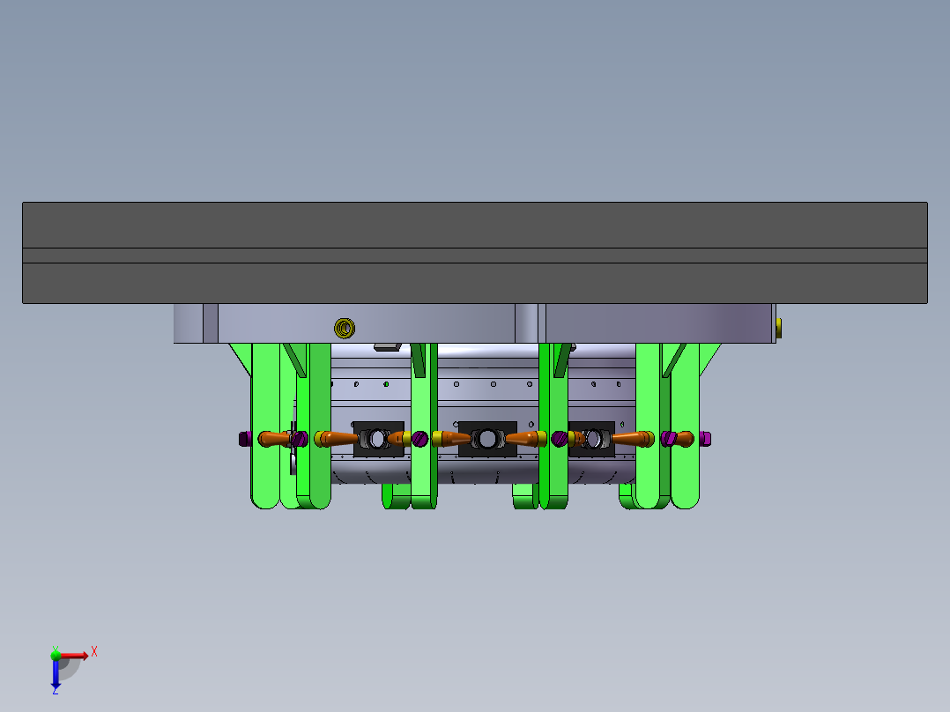Click the leftmost orange handle
The height and width of the screenshot is (712, 950).
point(273,438)
